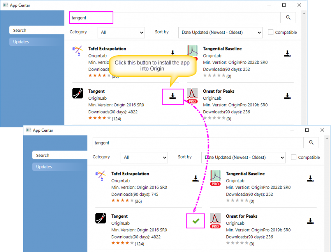Download the Tangential Baseline app

(x=287, y=54)
